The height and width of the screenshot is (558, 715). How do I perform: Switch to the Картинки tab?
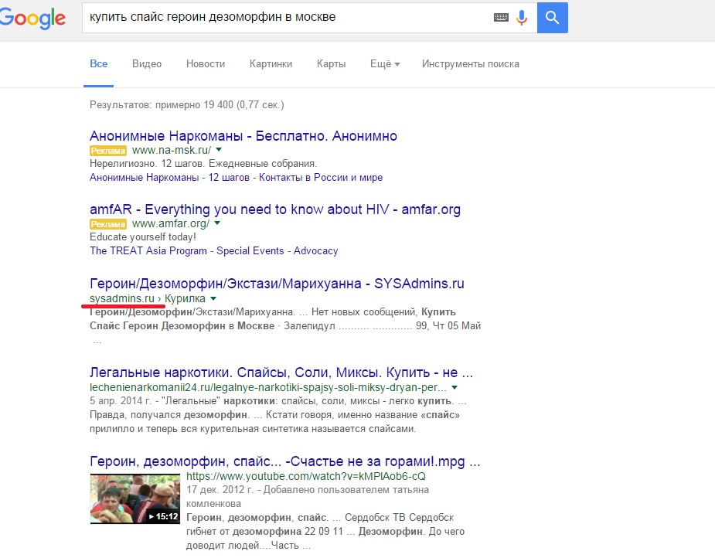[x=271, y=64]
